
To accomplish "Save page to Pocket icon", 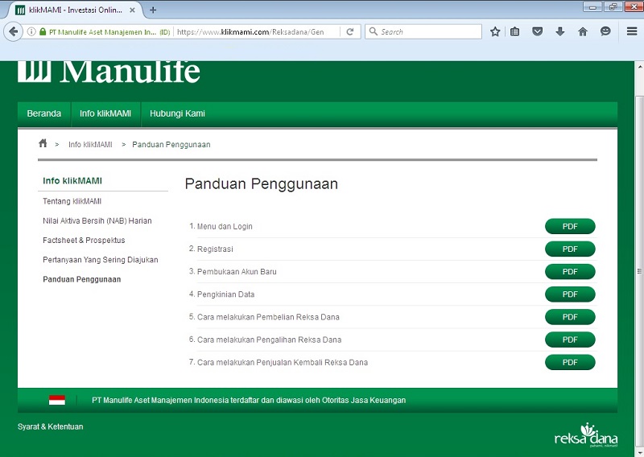I will tap(537, 31).
